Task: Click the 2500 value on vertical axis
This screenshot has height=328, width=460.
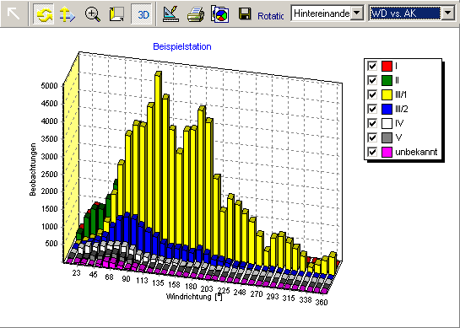Action: pyautogui.click(x=50, y=174)
